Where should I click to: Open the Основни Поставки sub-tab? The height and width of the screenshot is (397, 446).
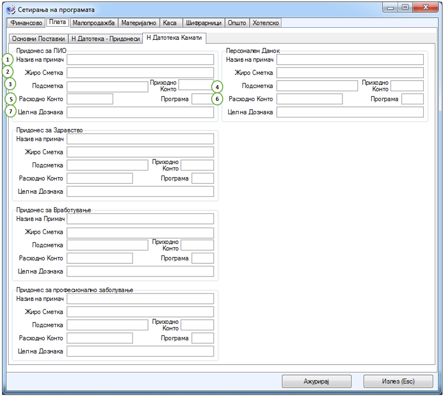(38, 39)
